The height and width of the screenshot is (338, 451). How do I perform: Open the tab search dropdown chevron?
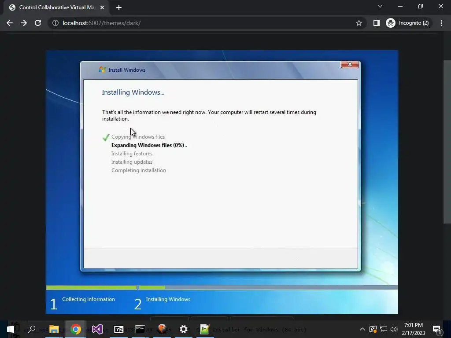tap(380, 6)
